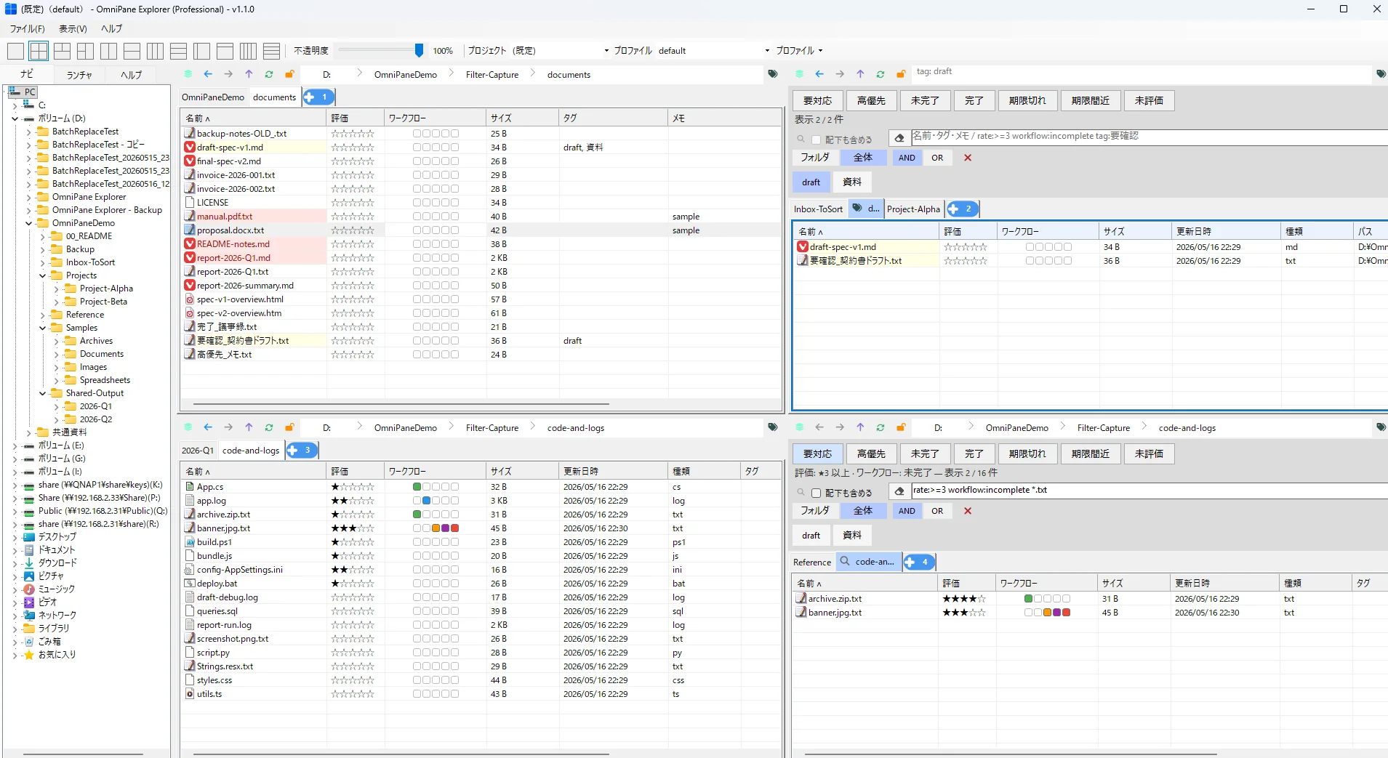Switch to Inbox-ToSort tab
Image resolution: width=1388 pixels, height=758 pixels.
pyautogui.click(x=819, y=209)
